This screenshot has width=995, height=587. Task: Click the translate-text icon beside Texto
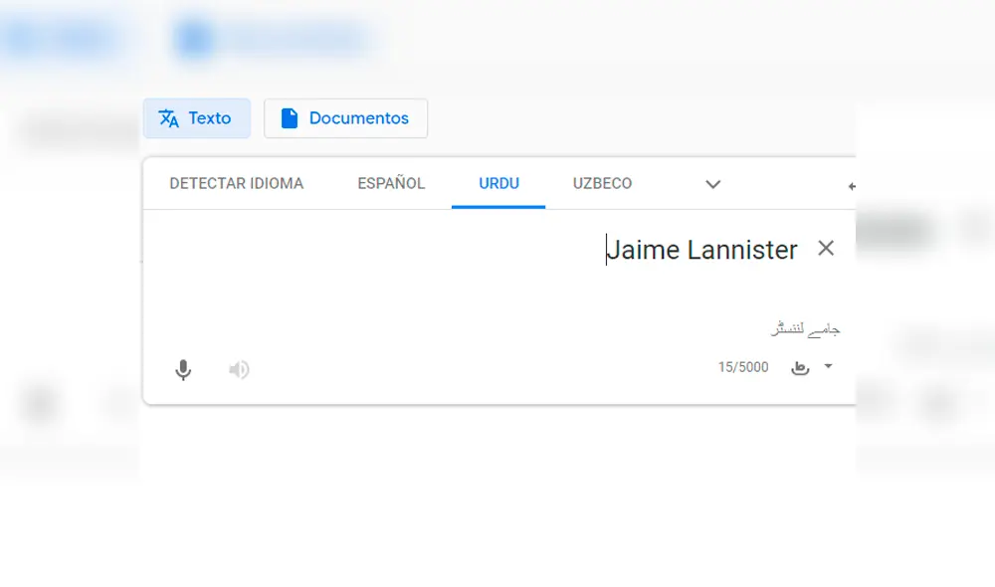click(x=167, y=117)
